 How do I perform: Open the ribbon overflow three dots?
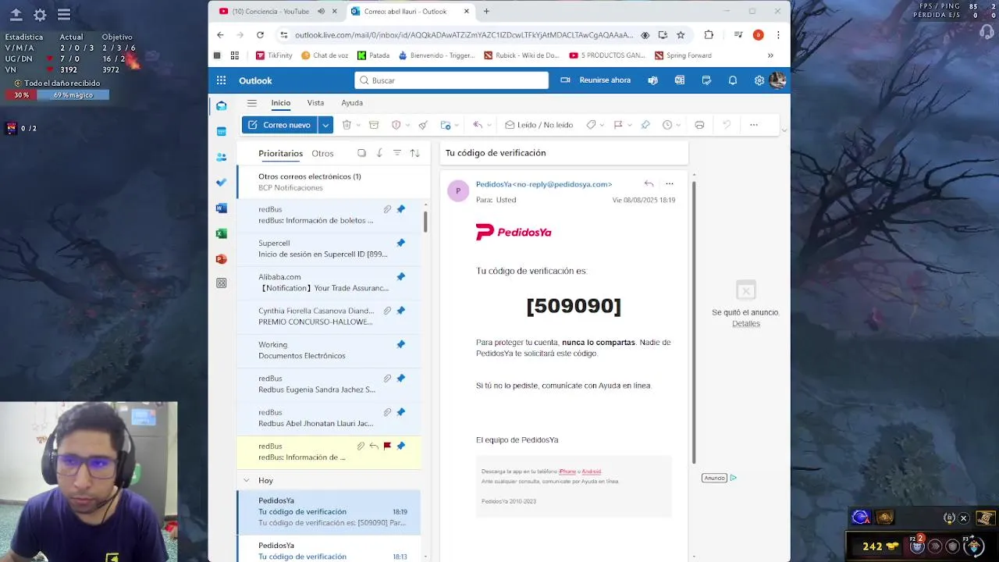[x=753, y=125]
